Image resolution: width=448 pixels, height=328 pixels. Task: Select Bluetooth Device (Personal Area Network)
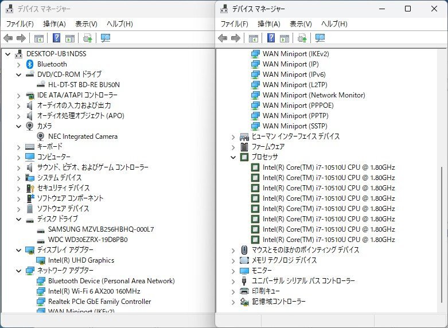111,281
